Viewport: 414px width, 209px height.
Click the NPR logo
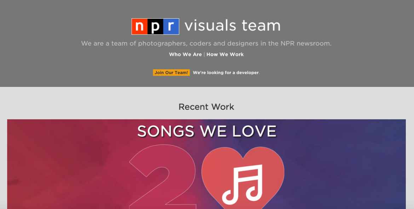click(x=155, y=26)
